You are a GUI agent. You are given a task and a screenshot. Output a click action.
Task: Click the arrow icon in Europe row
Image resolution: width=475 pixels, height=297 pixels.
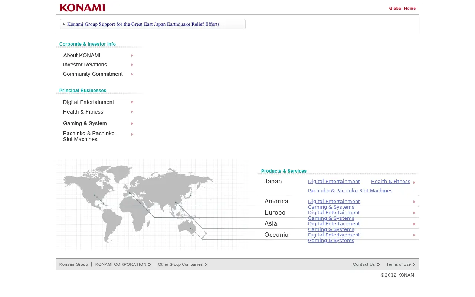tap(414, 213)
